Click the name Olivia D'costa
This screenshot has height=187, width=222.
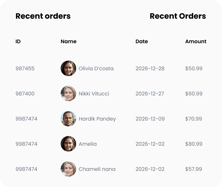point(96,68)
